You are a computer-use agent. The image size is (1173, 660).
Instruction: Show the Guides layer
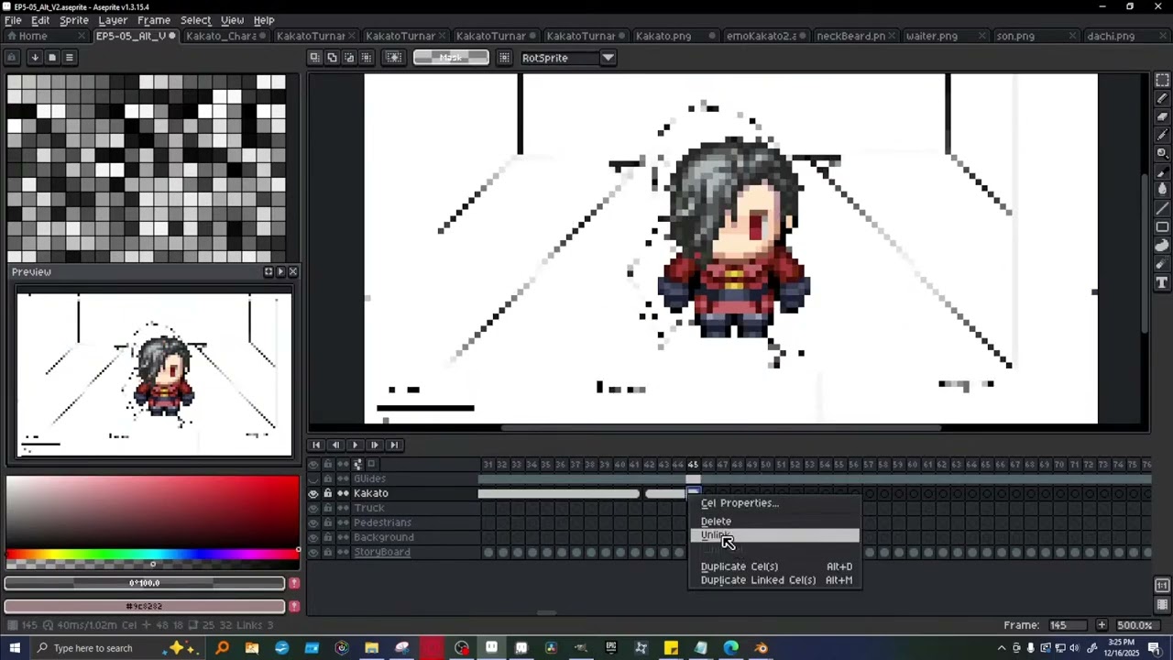(x=313, y=478)
